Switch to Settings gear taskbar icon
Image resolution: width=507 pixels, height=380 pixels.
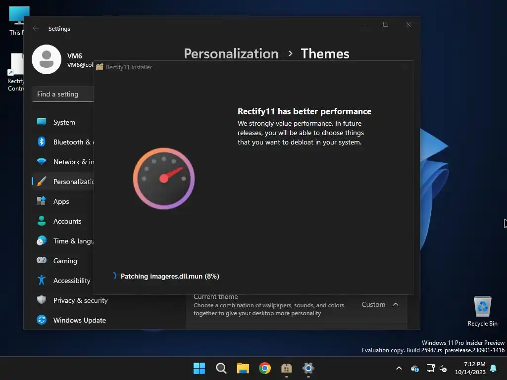[x=308, y=368]
